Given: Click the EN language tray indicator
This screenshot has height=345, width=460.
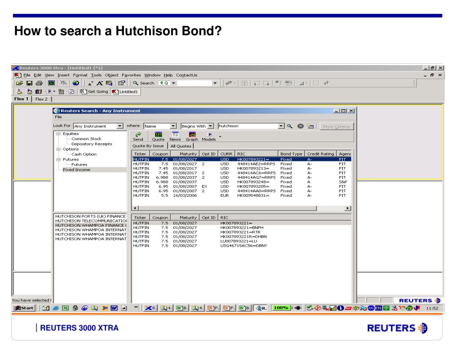Looking at the screenshot, I should tap(378, 308).
